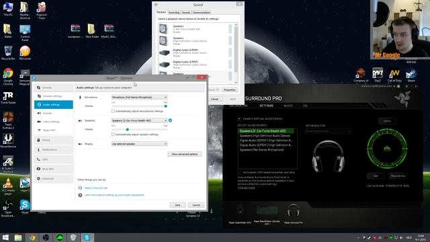Select General settings in Skype Options sidebar
This screenshot has height=242, width=430.
point(54,96)
